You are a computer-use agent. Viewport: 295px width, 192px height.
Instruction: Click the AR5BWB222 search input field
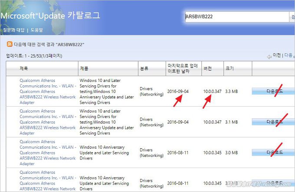click(x=236, y=17)
